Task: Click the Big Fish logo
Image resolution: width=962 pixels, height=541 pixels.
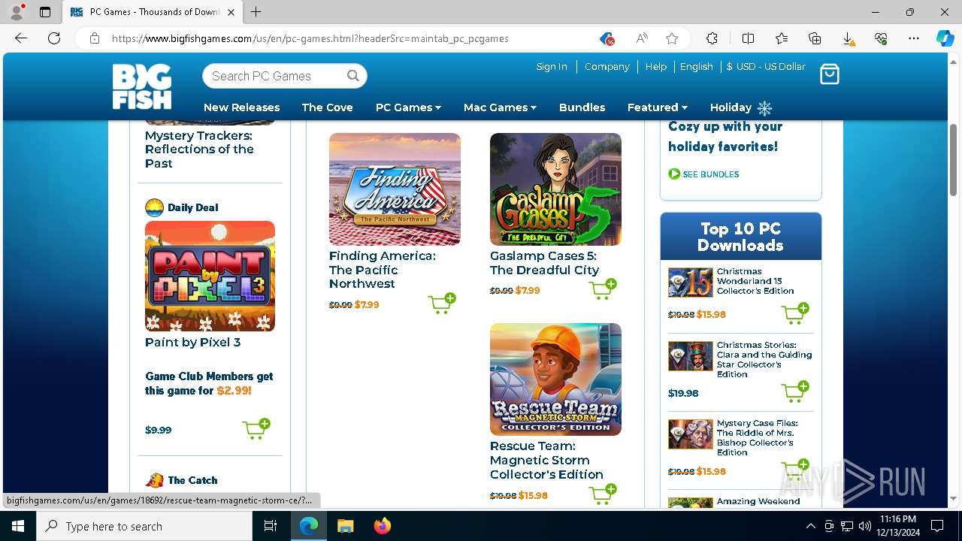Action: pyautogui.click(x=142, y=86)
